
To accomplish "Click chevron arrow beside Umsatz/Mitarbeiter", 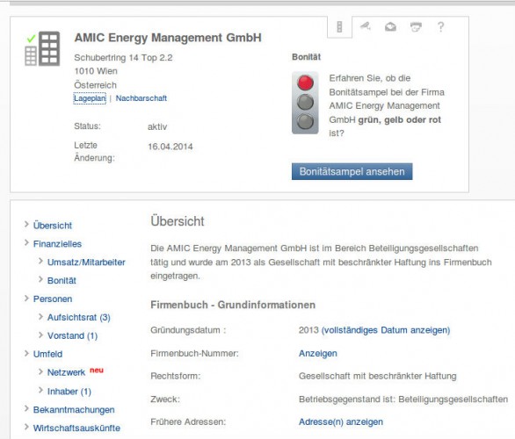I will click(40, 261).
